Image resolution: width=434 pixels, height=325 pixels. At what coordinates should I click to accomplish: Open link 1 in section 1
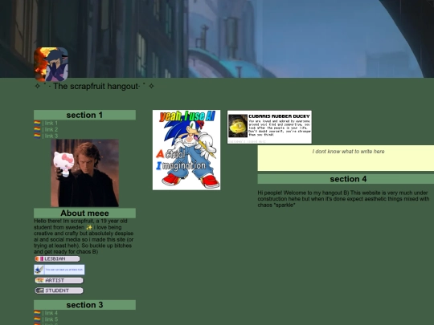(x=51, y=124)
